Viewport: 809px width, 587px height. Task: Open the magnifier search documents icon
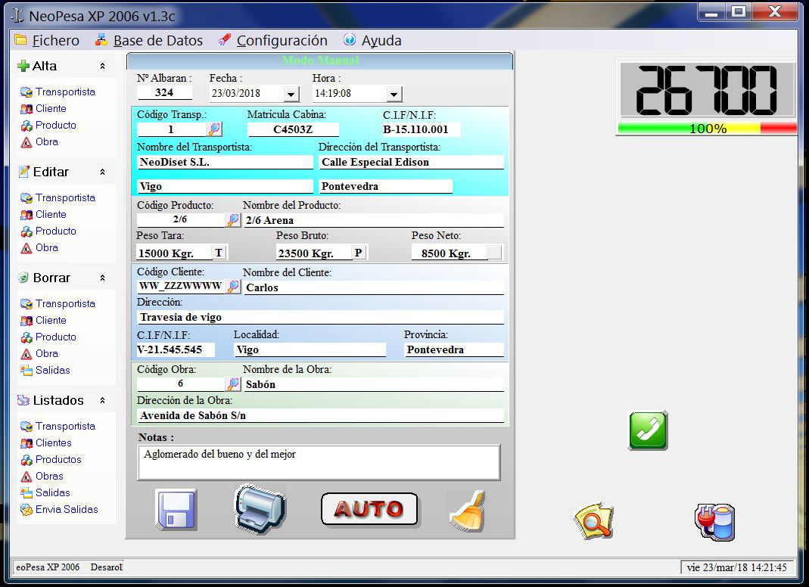593,521
